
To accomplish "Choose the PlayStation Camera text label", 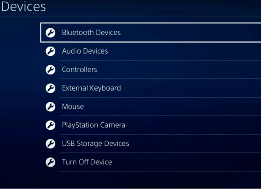I will 94,125.
